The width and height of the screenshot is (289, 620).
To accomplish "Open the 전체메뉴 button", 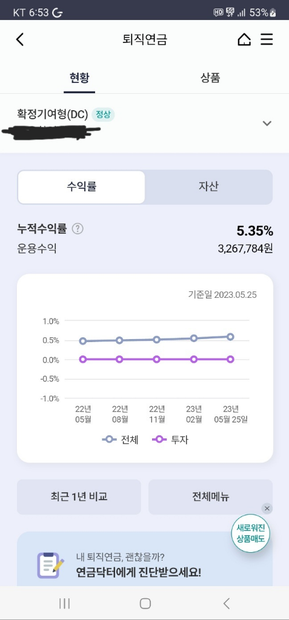I will [x=210, y=496].
